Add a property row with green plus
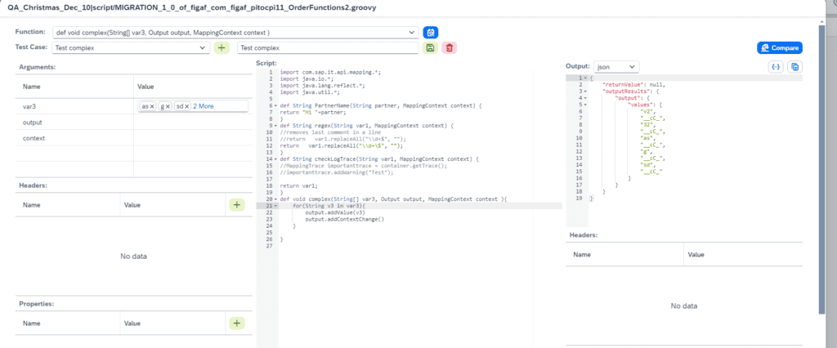 pos(237,323)
